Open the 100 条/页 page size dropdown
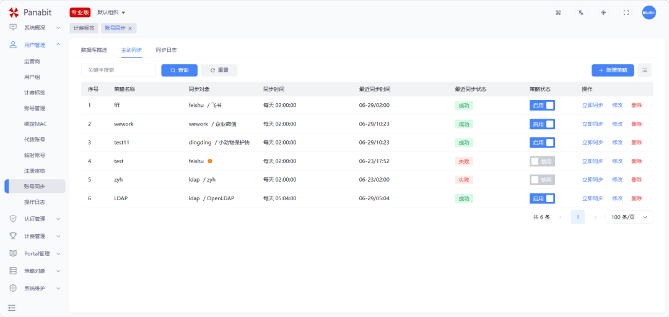This screenshot has width=669, height=317. click(x=629, y=217)
